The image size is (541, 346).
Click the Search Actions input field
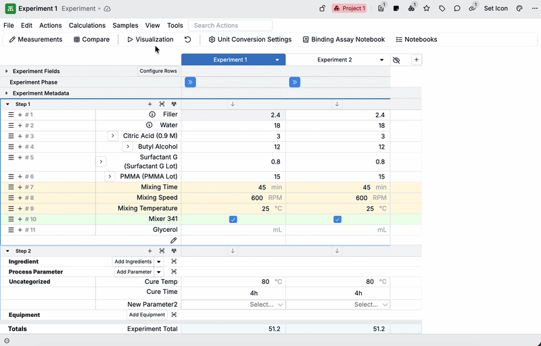pyautogui.click(x=230, y=25)
